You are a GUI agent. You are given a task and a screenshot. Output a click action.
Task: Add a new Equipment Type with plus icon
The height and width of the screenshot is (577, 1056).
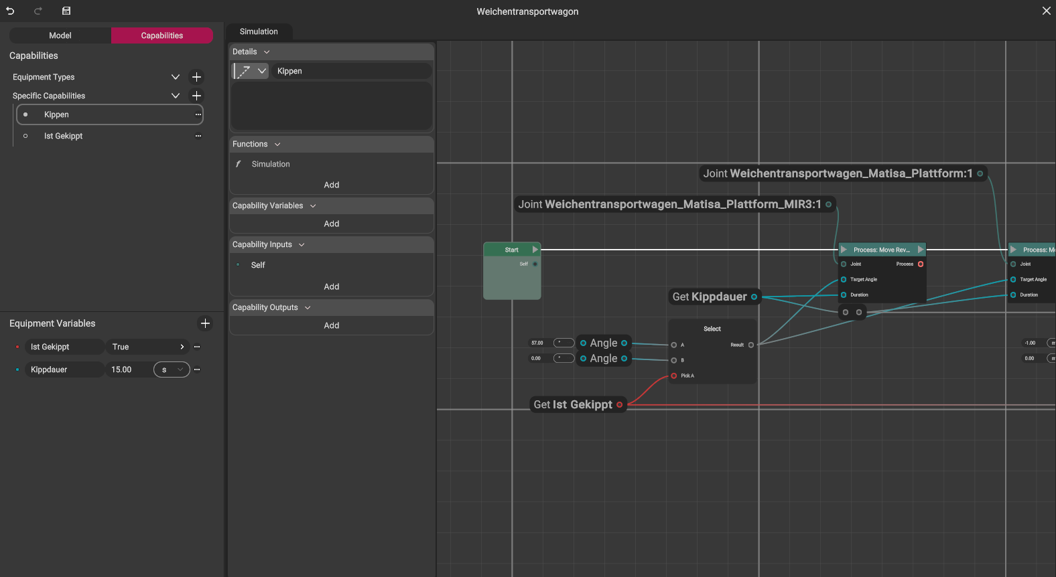[196, 77]
